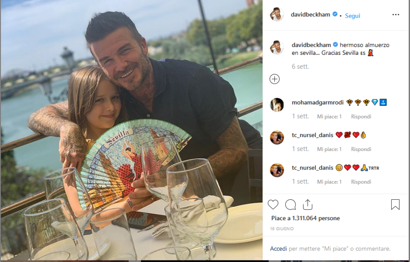The height and width of the screenshot is (262, 410).
Task: Follow the account via Segui link
Action: [353, 16]
